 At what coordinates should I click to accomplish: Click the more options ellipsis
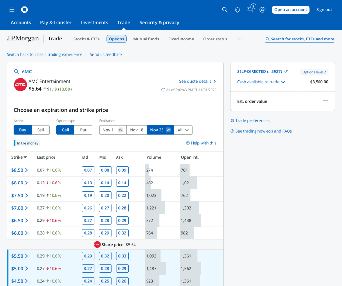pos(240,39)
